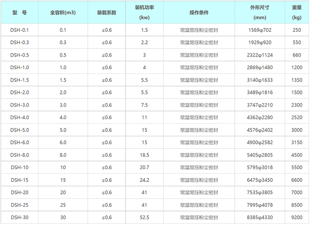311x225 pixels.
Task: Click the 重量(kg) column header
Action: [297, 12]
